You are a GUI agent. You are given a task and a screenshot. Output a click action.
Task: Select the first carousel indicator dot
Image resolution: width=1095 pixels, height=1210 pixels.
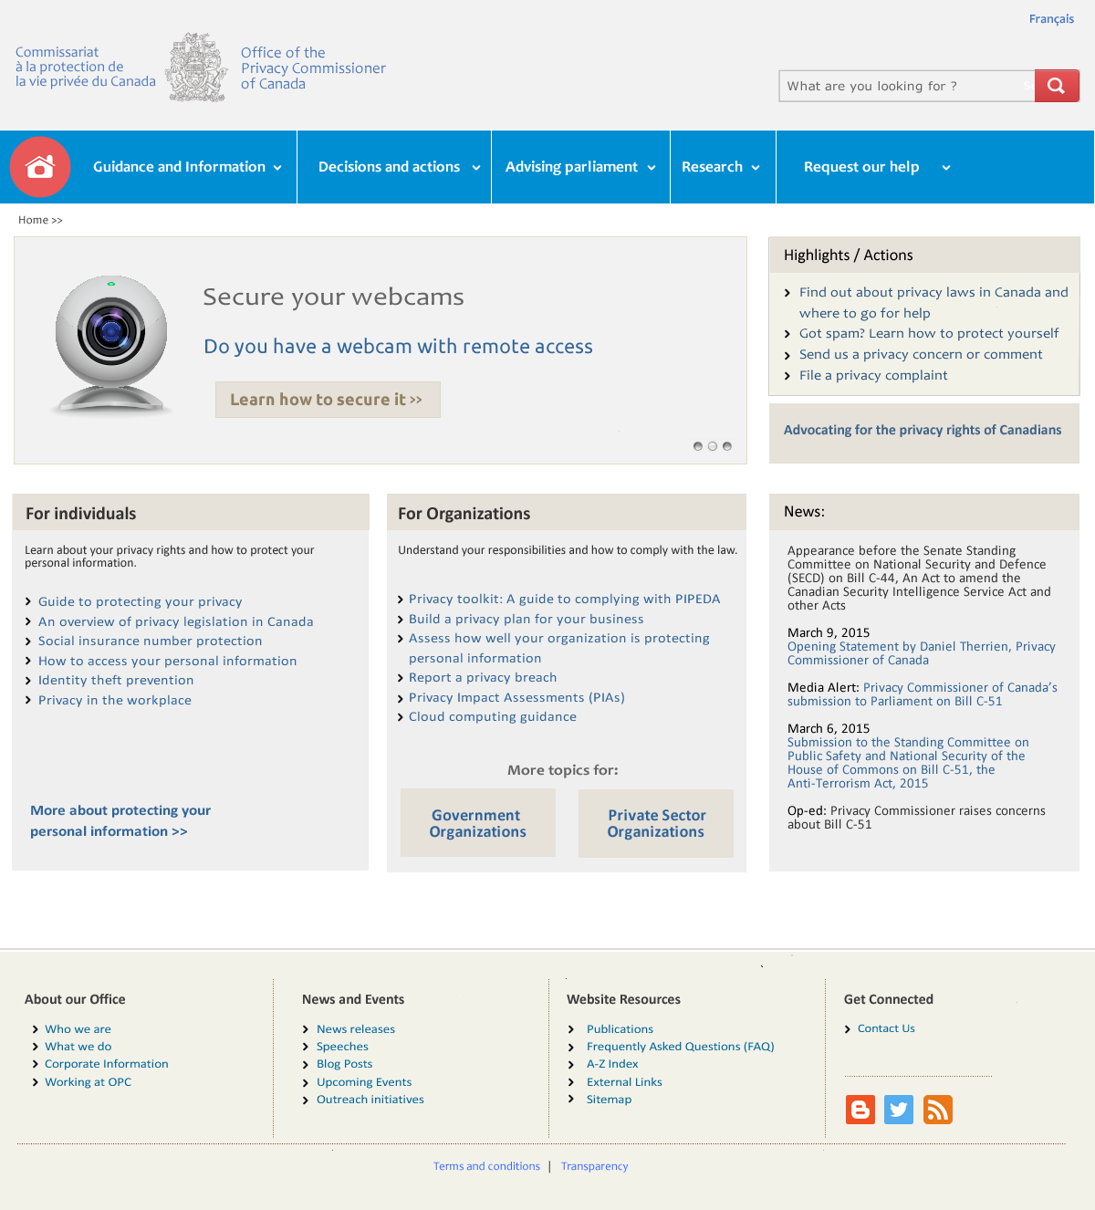[698, 446]
